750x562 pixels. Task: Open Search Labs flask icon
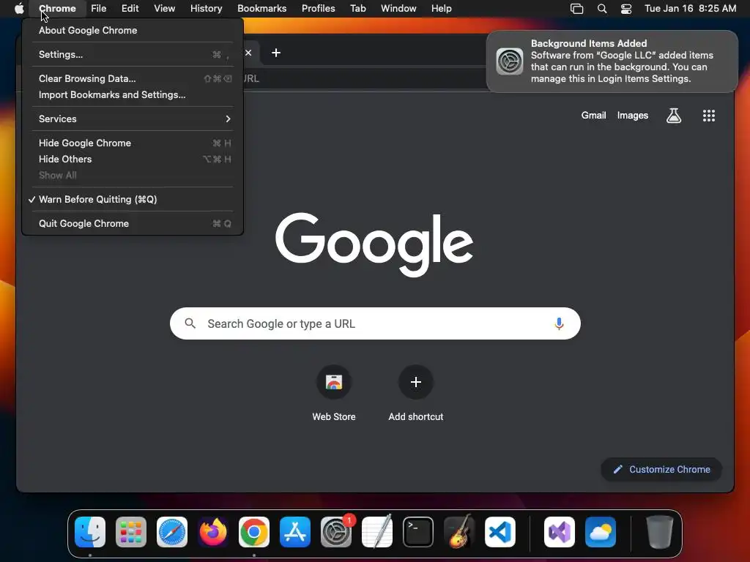[x=674, y=115]
